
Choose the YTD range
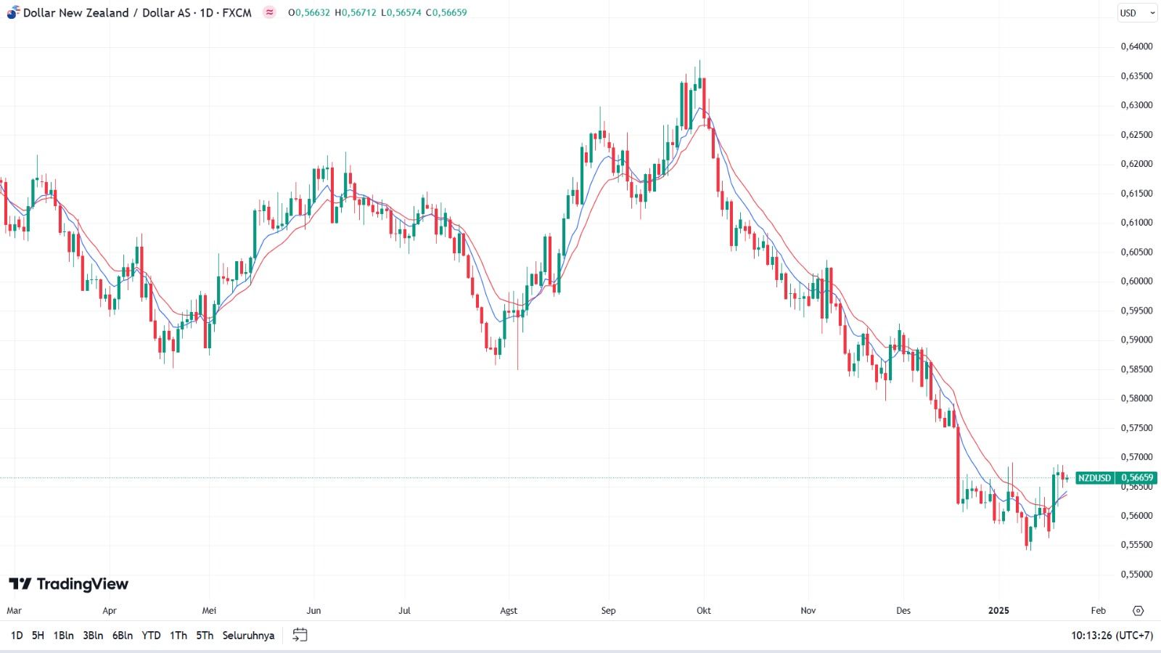(151, 635)
